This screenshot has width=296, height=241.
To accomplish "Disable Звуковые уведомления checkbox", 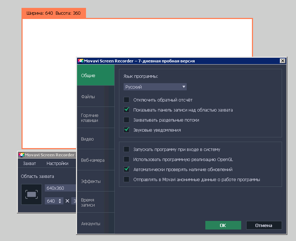I will tap(126, 130).
